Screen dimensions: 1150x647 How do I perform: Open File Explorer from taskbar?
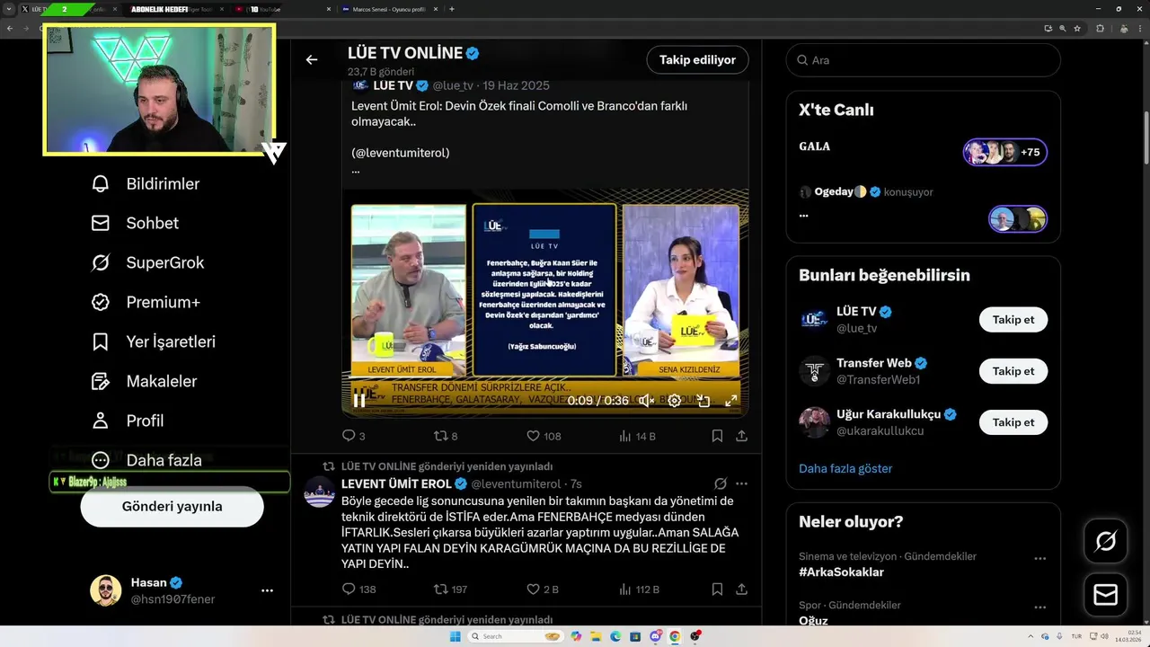(596, 636)
